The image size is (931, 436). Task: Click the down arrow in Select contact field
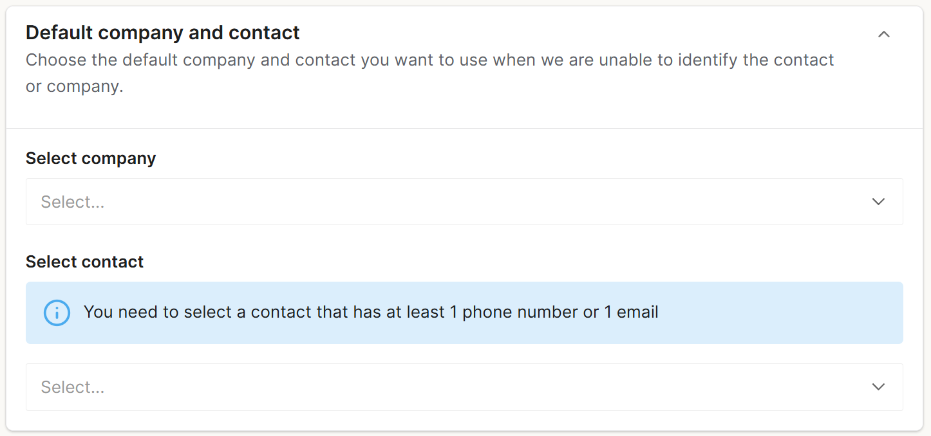tap(878, 387)
